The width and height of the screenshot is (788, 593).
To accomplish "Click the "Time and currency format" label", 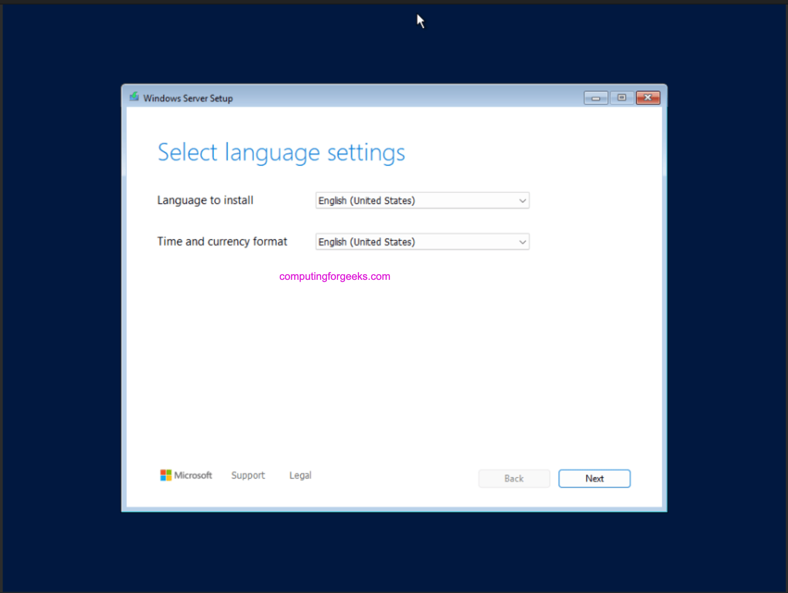I will (222, 242).
